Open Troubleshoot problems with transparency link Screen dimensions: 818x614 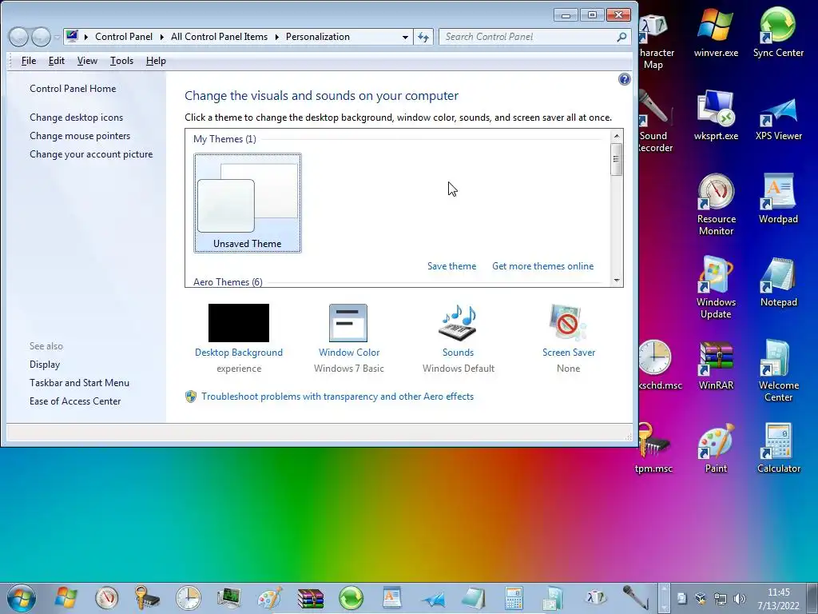pos(338,397)
